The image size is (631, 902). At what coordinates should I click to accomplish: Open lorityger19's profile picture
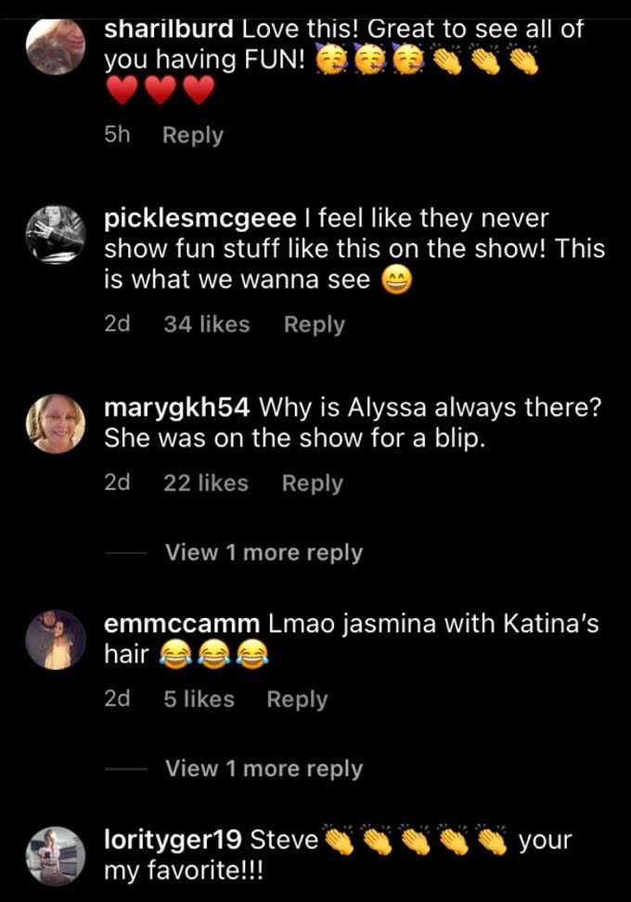click(56, 856)
